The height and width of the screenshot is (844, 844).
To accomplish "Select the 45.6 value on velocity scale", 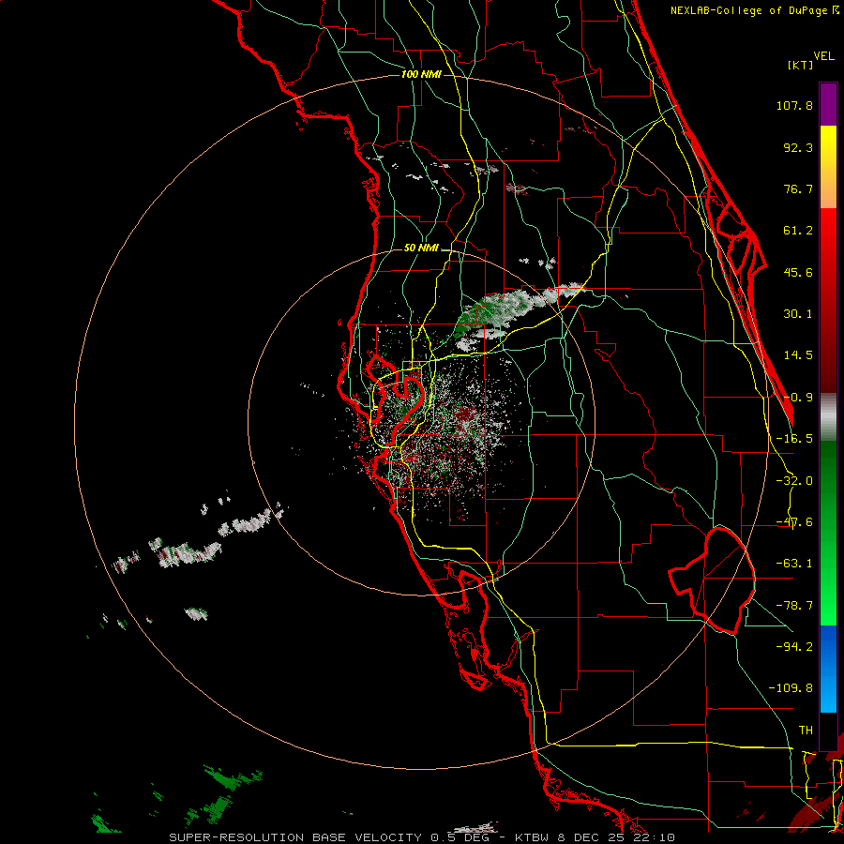I will coord(798,272).
